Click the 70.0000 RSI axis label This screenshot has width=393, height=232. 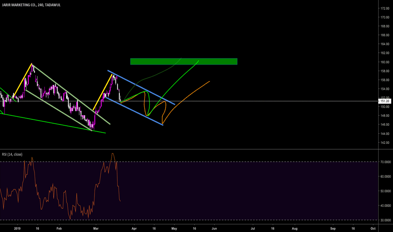coord(385,162)
